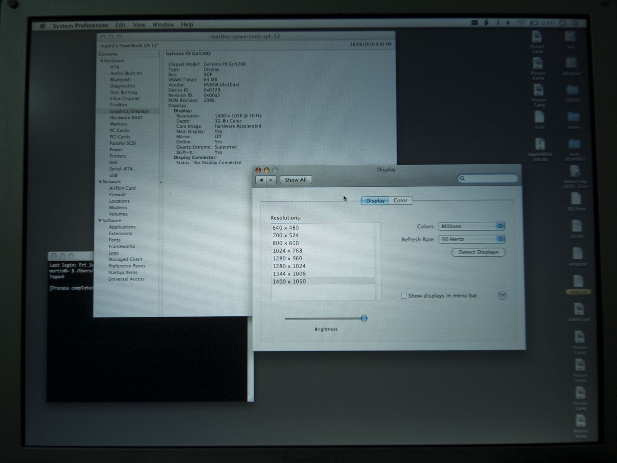Choose the 700 x 524 resolution
Viewport: 617px width, 463px height.
pyautogui.click(x=323, y=235)
